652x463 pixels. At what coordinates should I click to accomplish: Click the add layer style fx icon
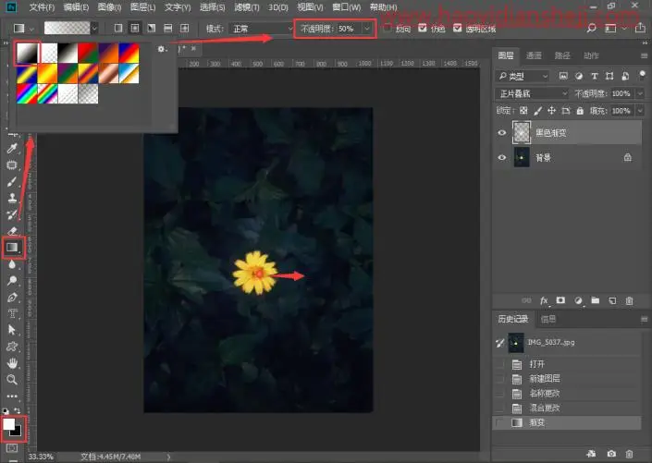pyautogui.click(x=544, y=300)
